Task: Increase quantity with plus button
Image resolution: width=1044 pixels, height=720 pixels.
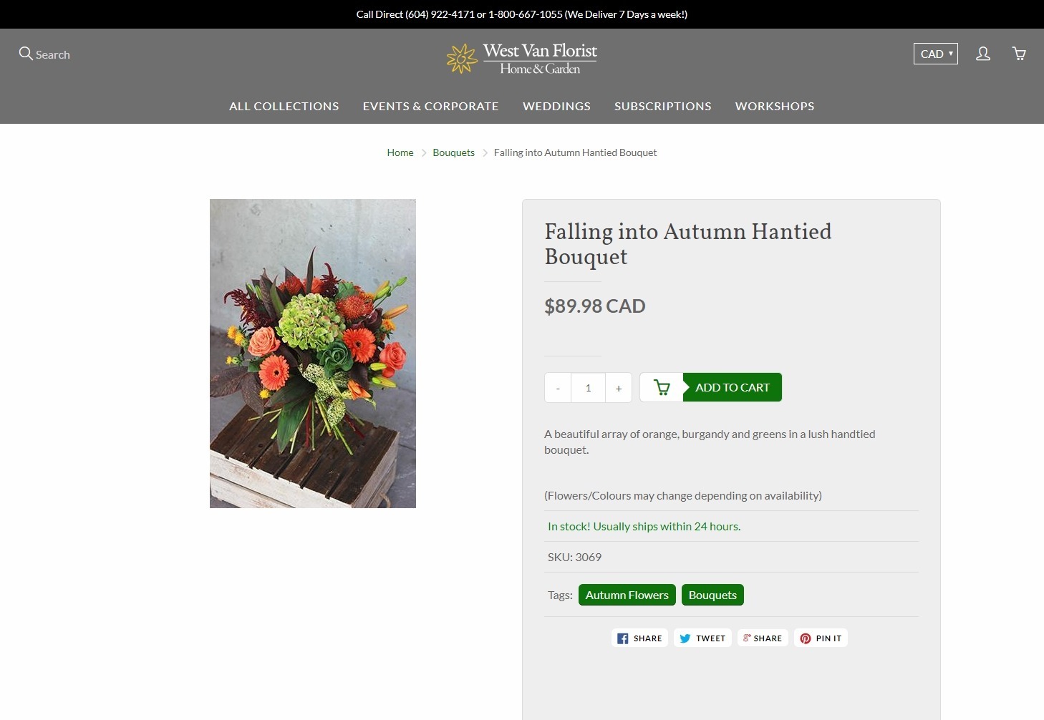Action: coord(619,388)
